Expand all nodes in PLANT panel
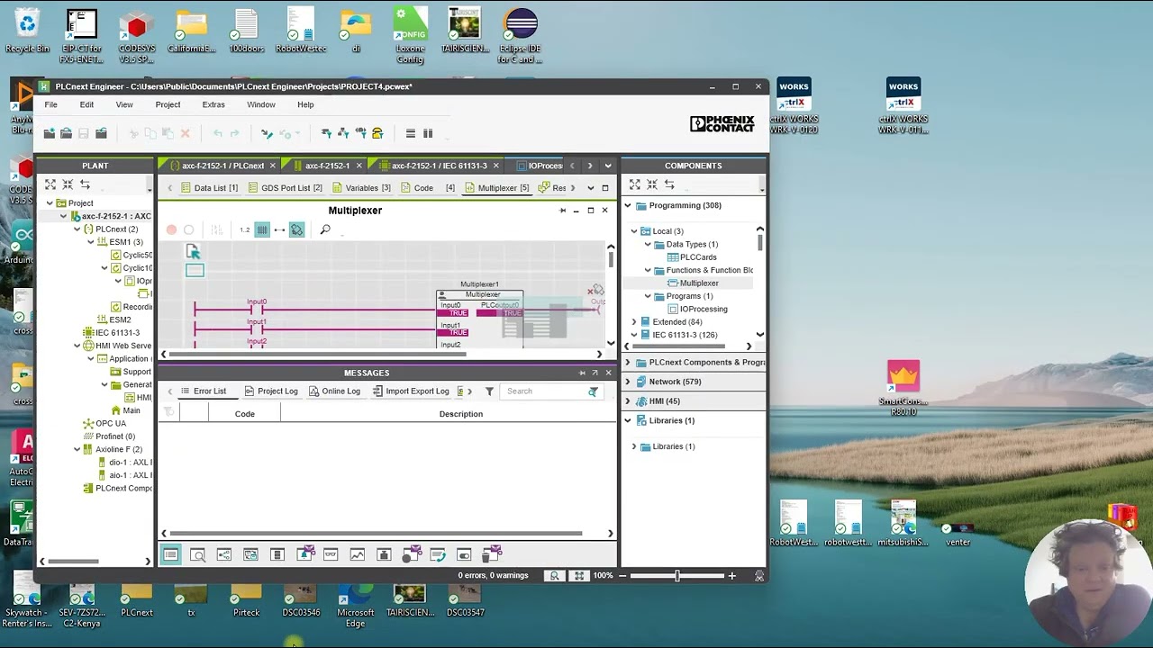 coord(50,184)
